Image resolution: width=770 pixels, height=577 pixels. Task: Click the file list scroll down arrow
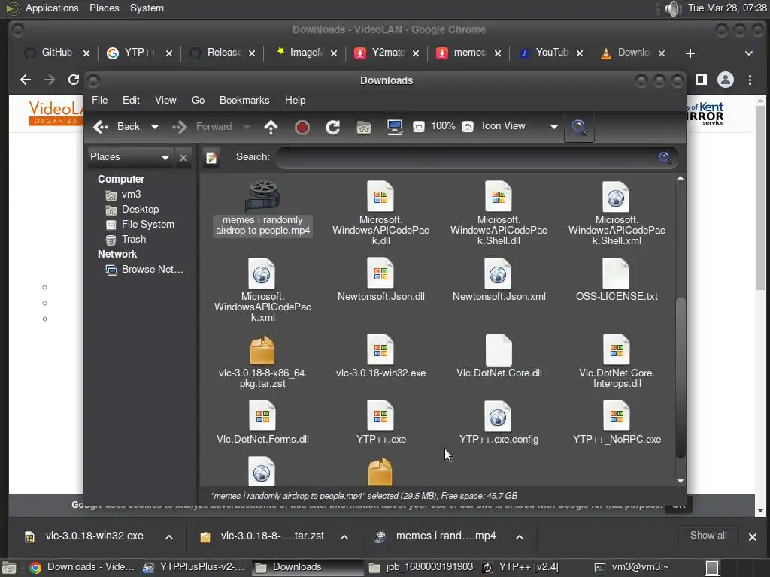click(x=680, y=482)
